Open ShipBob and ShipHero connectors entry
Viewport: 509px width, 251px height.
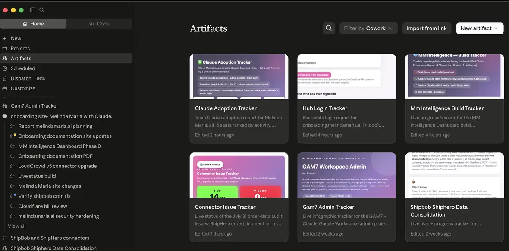(x=66, y=238)
